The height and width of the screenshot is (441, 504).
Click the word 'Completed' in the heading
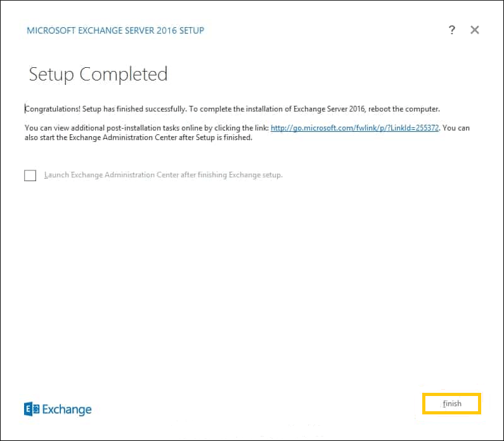(x=124, y=74)
